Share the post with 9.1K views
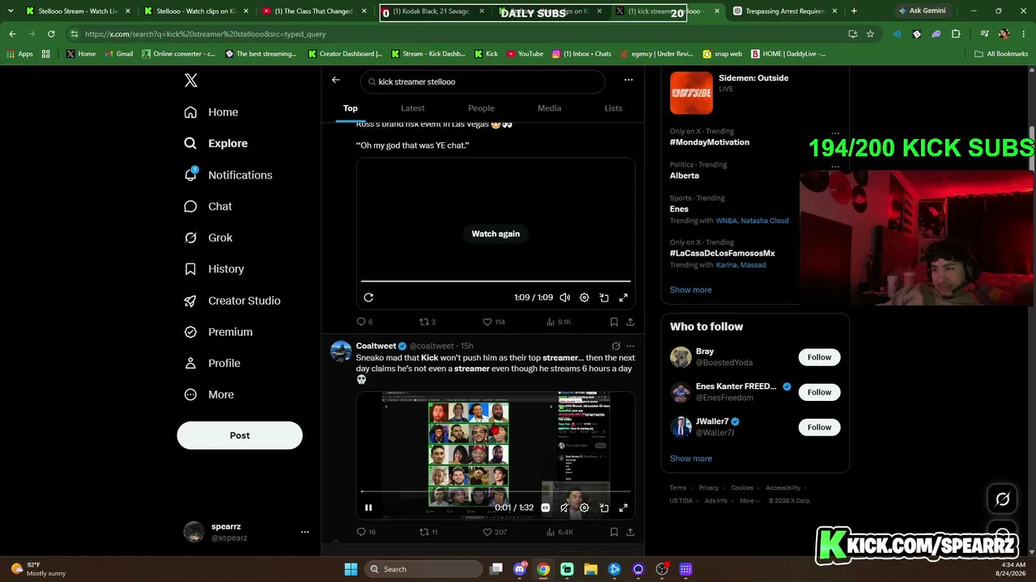Viewport: 1036px width, 582px height. [x=631, y=322]
